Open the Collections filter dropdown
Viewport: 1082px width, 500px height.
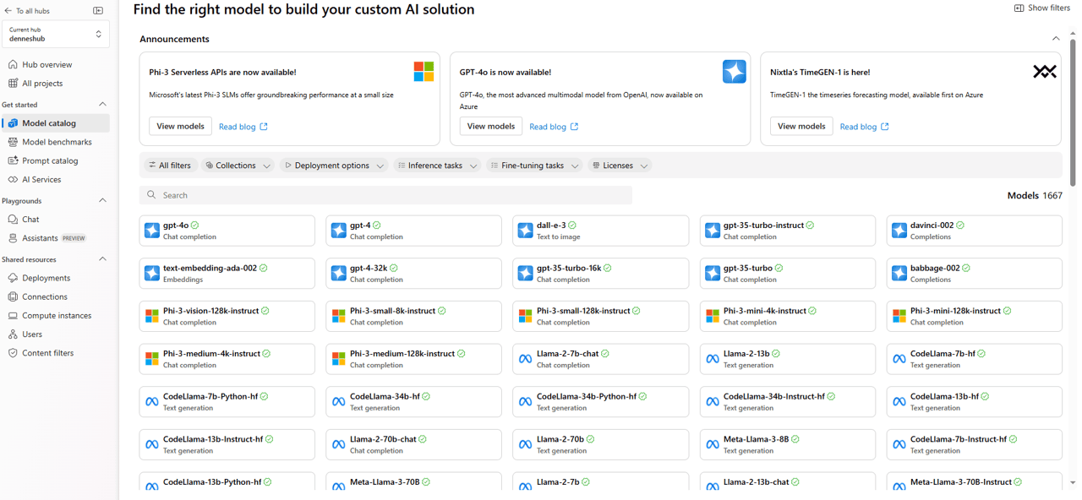point(238,166)
